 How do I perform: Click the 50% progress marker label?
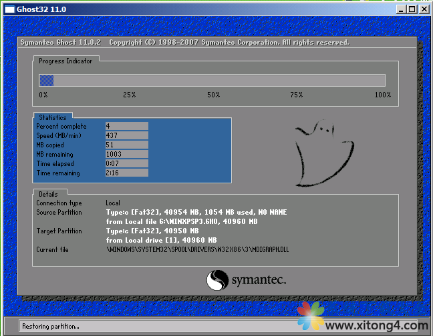tap(213, 95)
